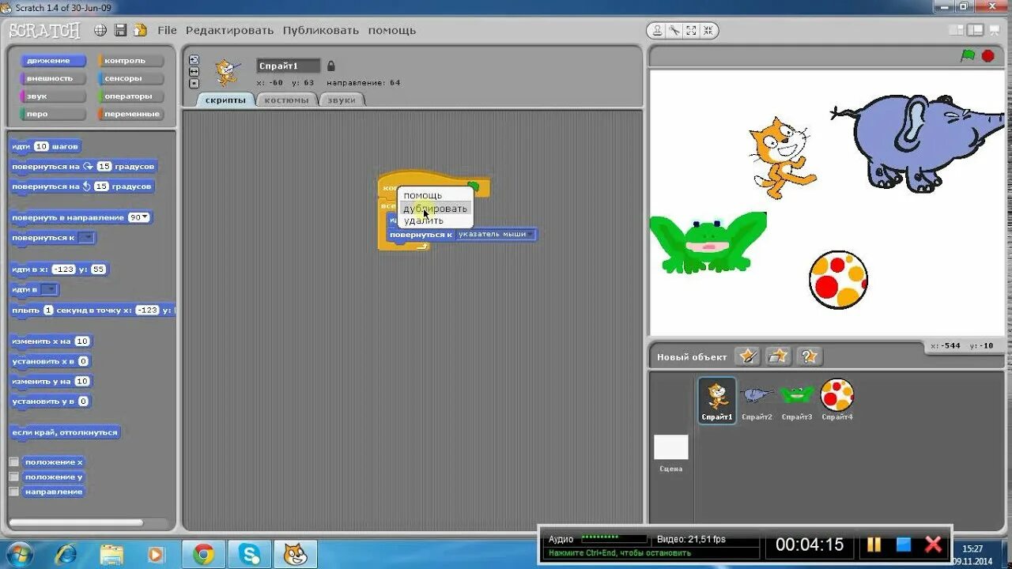
Task: Stop the screen recording with blue square
Action: click(x=904, y=545)
